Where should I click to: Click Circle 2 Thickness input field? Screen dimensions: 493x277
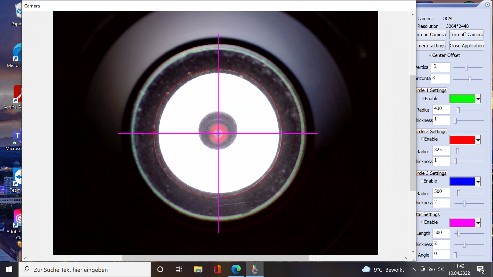[441, 161]
